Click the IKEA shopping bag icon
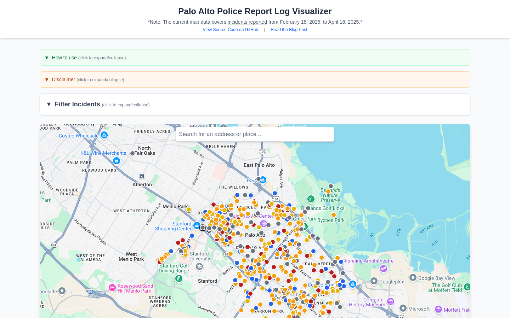The width and height of the screenshot is (510, 318). pos(263,180)
